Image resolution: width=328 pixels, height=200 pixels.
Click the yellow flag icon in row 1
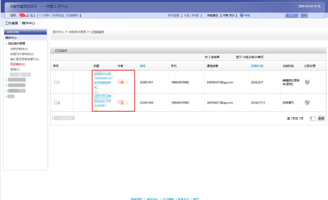click(96, 92)
